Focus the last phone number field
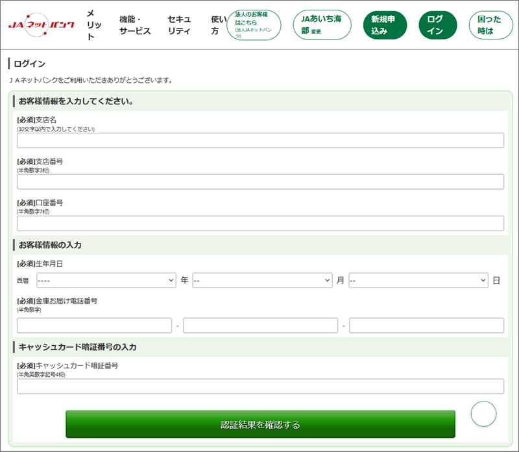 coord(427,326)
